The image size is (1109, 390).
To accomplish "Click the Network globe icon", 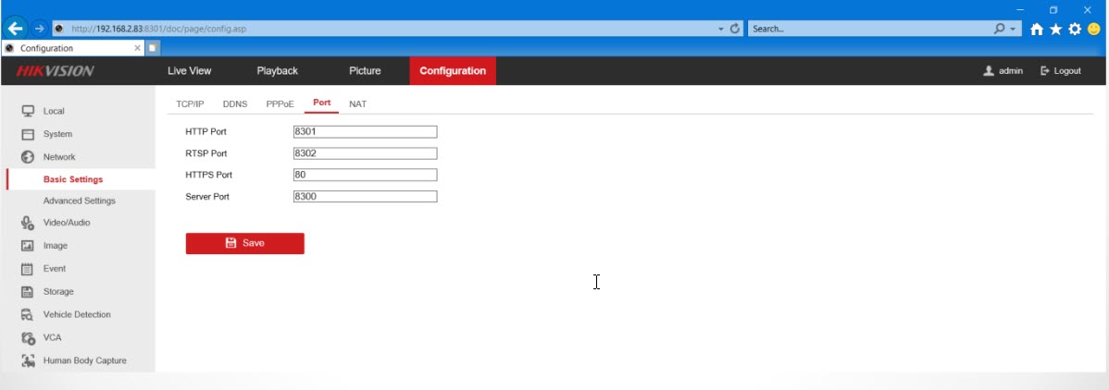I will (28, 157).
